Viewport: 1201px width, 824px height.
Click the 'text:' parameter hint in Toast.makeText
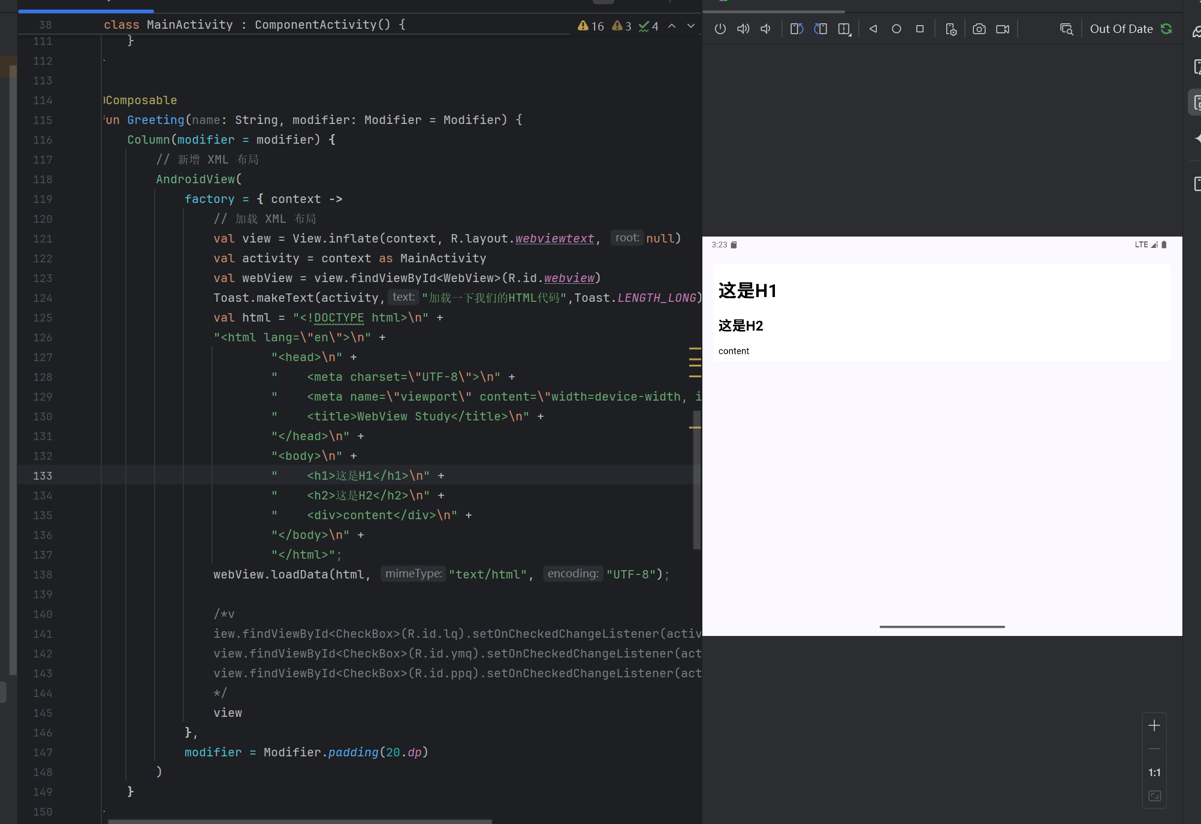click(x=403, y=297)
